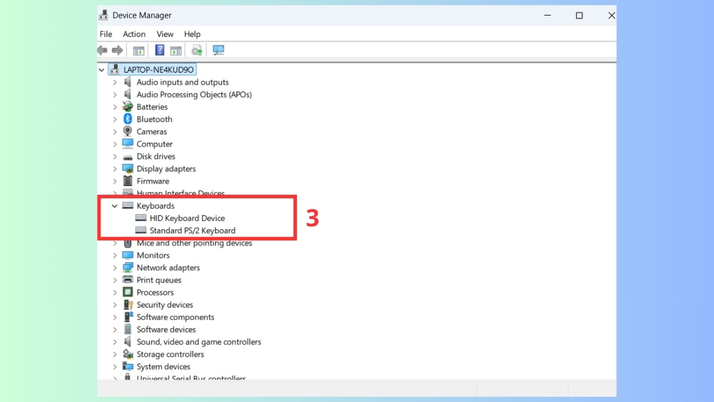Screen dimensions: 714x402
Task: Click the Storage controllers icon
Action: 127,354
